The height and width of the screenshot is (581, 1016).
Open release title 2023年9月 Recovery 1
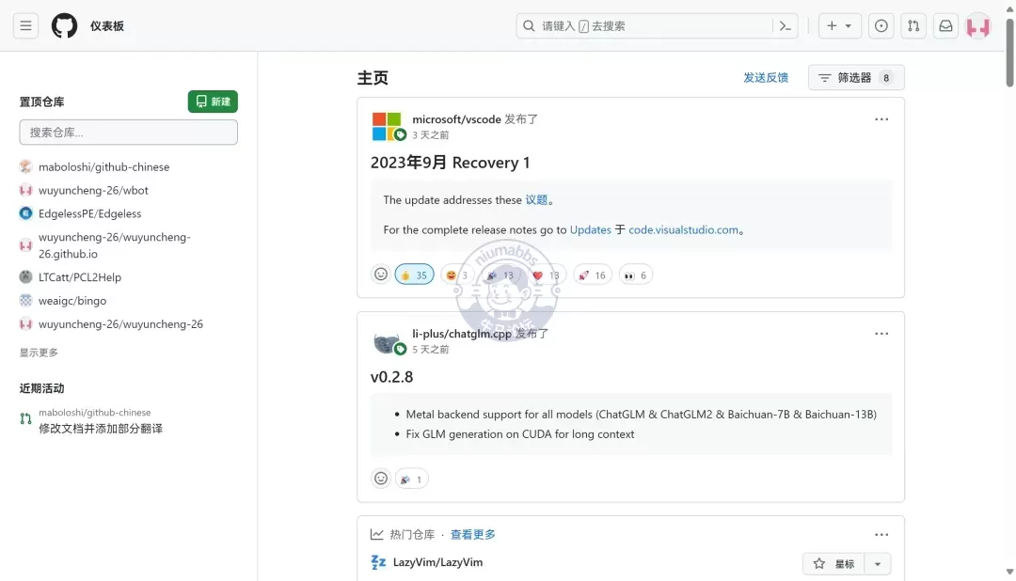click(x=451, y=163)
